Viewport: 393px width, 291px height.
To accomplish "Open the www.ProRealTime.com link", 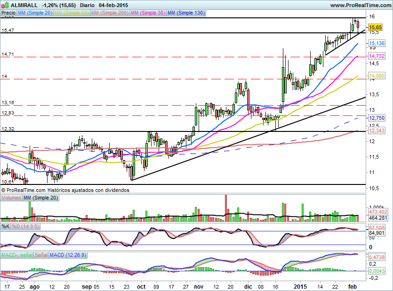I will point(360,5).
